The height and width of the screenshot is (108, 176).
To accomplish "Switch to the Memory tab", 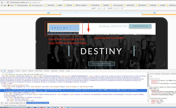I will pos(47,71).
